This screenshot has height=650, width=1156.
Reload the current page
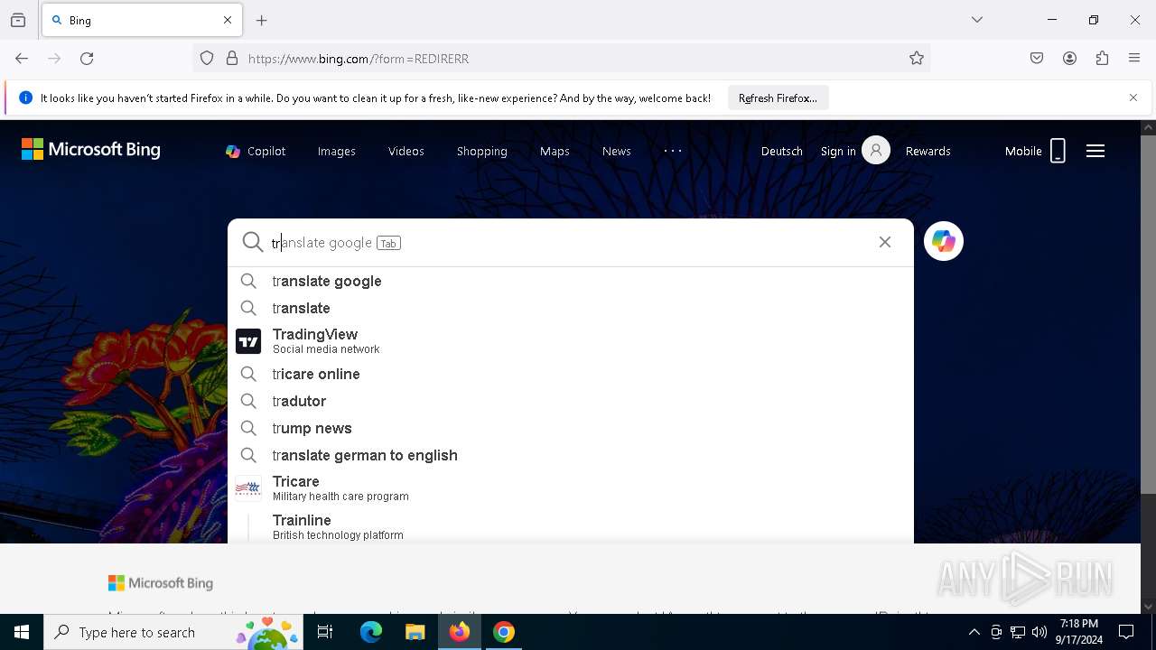tap(87, 59)
